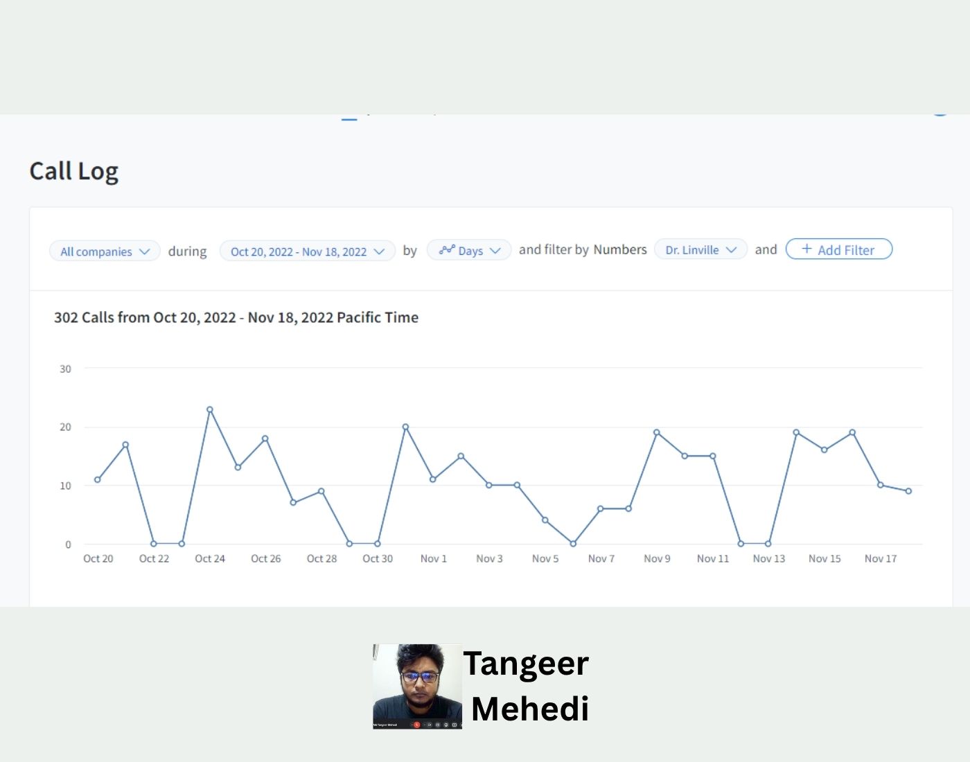Expand the Oct 20 - Nov 18 date range
Image resolution: width=970 pixels, height=762 pixels.
pyautogui.click(x=307, y=251)
